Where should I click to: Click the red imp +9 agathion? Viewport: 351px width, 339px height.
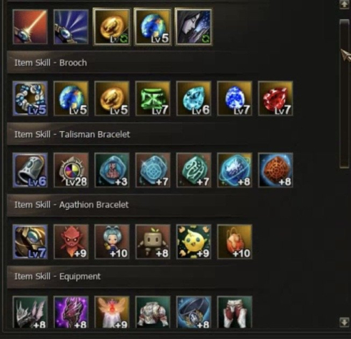[71, 242]
